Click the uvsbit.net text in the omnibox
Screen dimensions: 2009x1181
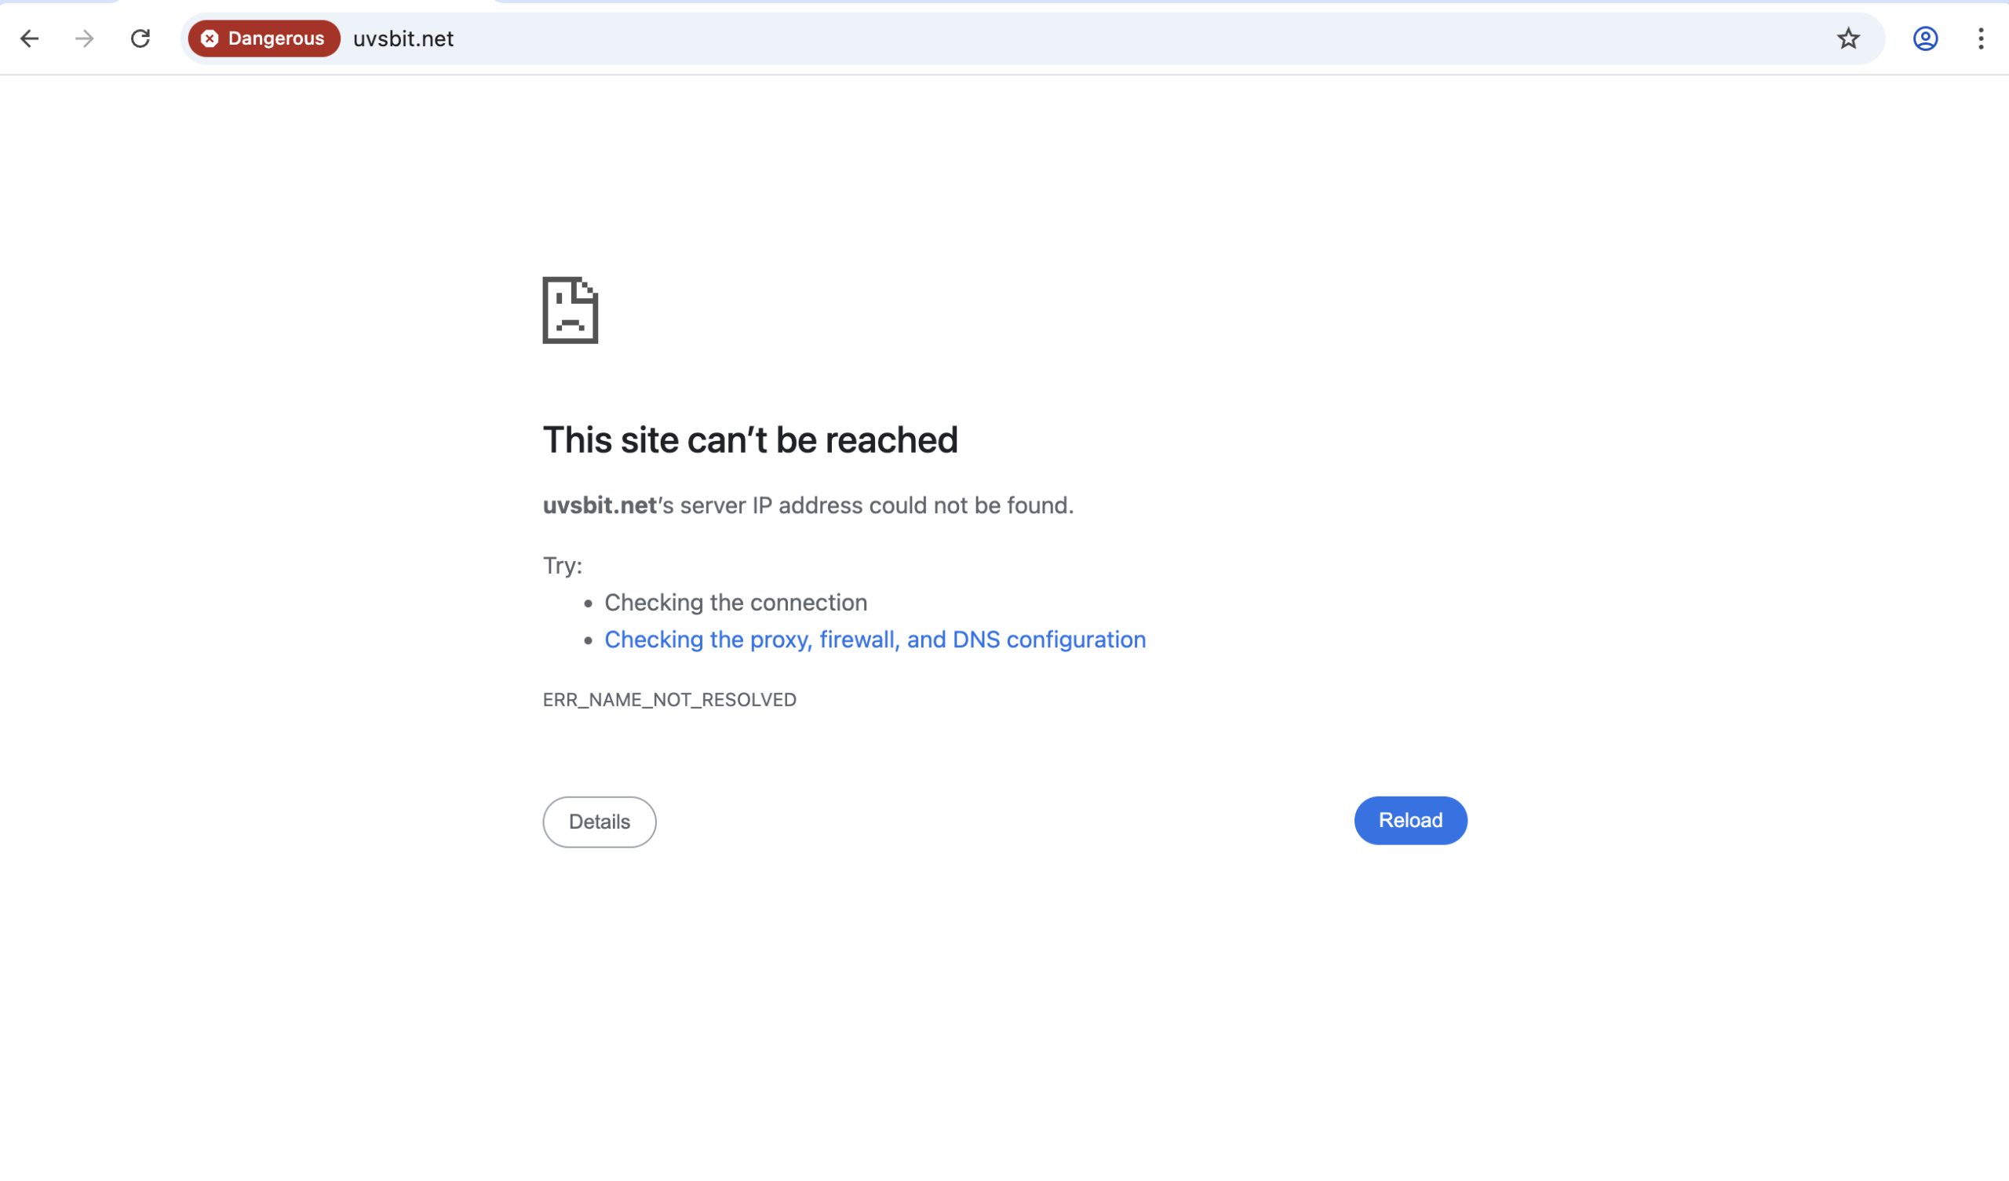[403, 38]
